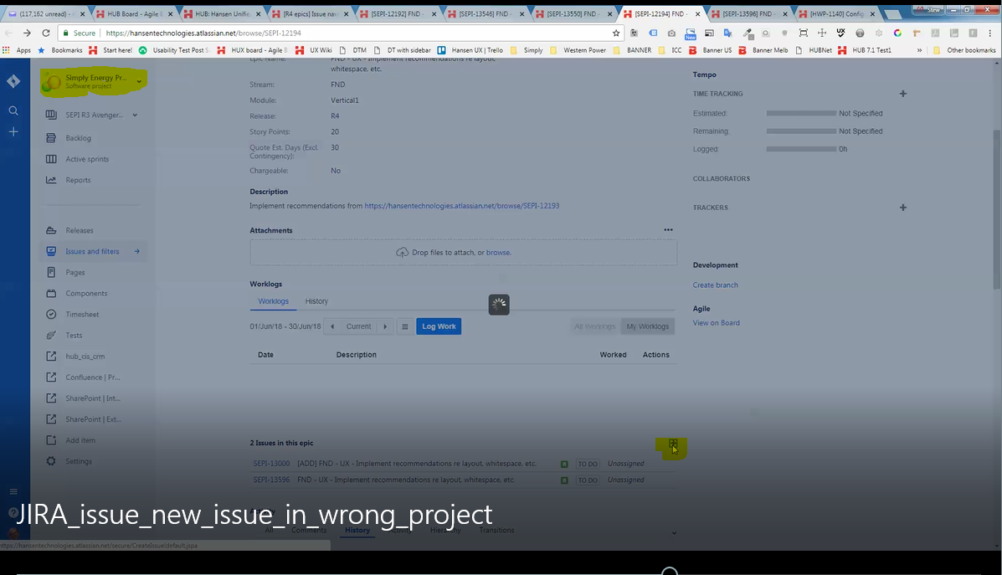This screenshot has width=1002, height=575.
Task: Open Jira search magnifier icon
Action: [13, 110]
